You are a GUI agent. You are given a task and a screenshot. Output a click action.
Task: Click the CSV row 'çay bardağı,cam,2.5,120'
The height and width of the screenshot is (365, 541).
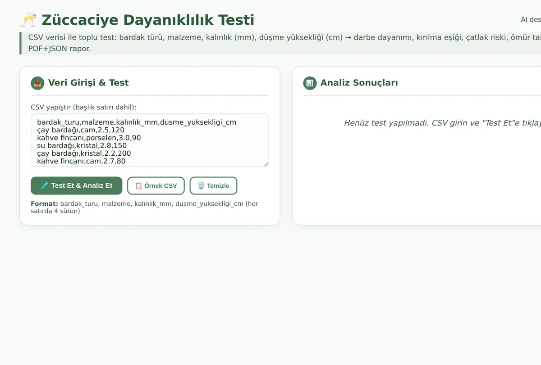[81, 130]
